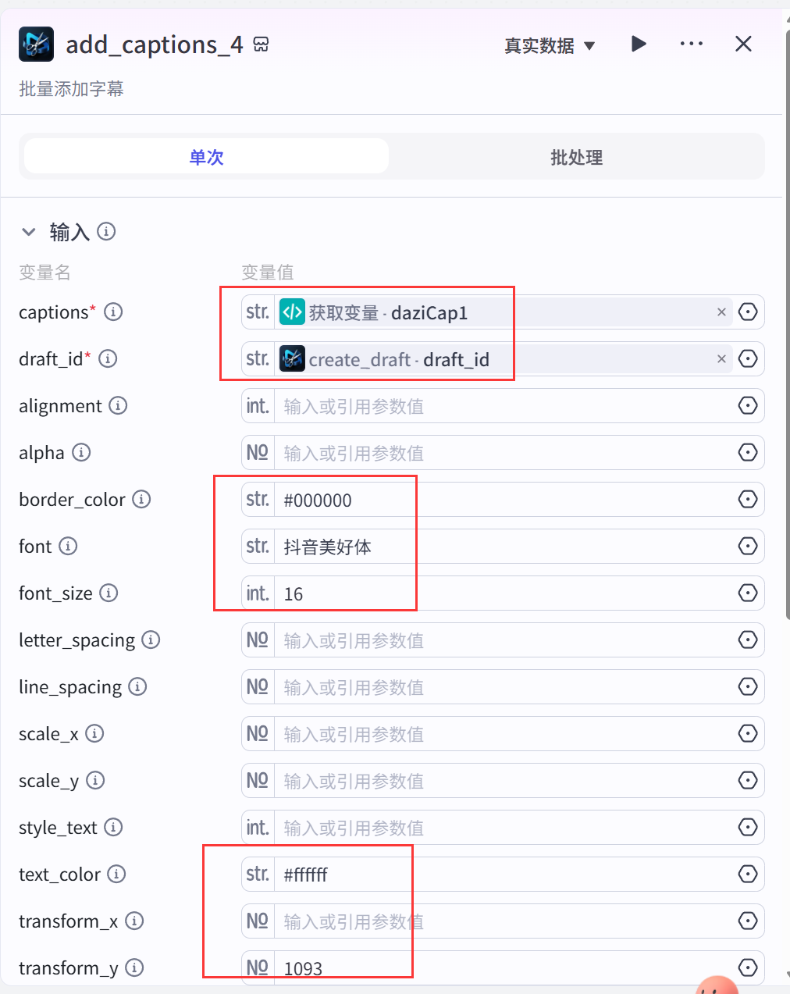
Task: Open the three-dot more options menu
Action: tap(691, 44)
